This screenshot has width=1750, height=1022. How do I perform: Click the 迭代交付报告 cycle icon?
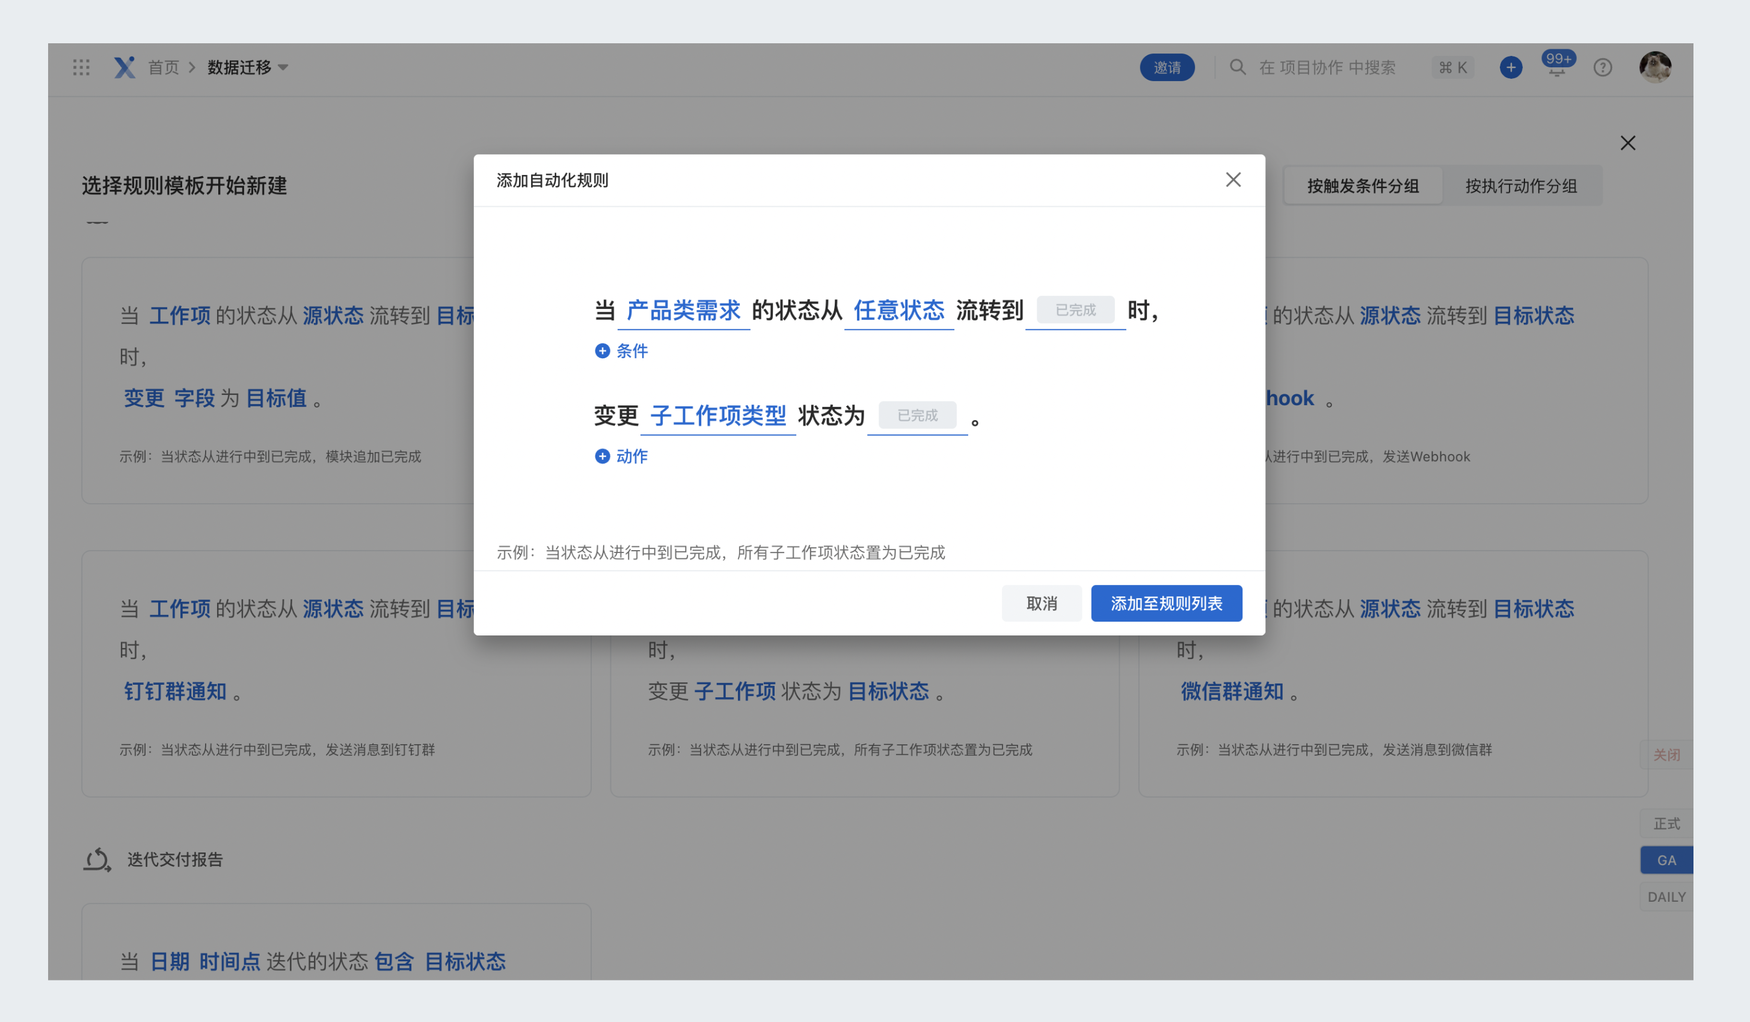pyautogui.click(x=97, y=860)
